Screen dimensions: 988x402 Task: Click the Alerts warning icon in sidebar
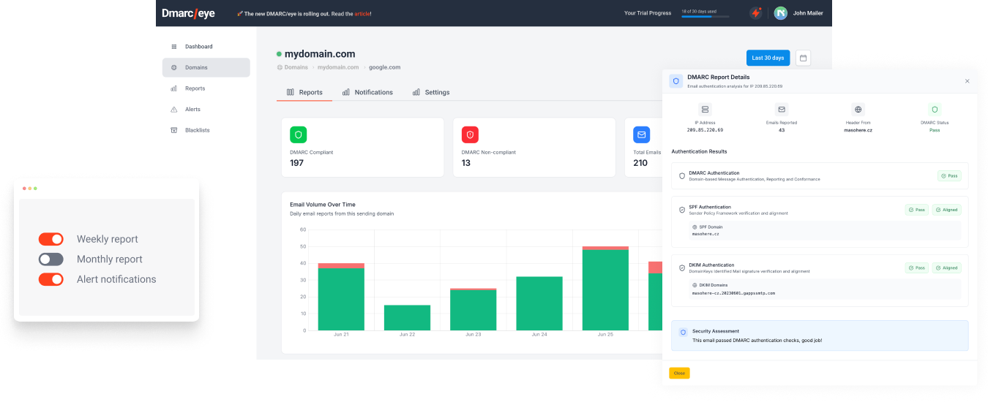point(174,110)
